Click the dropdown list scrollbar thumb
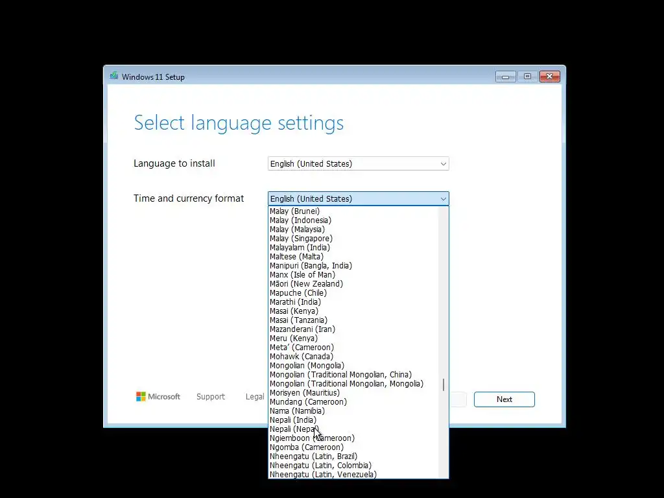This screenshot has width=664, height=498. point(444,385)
